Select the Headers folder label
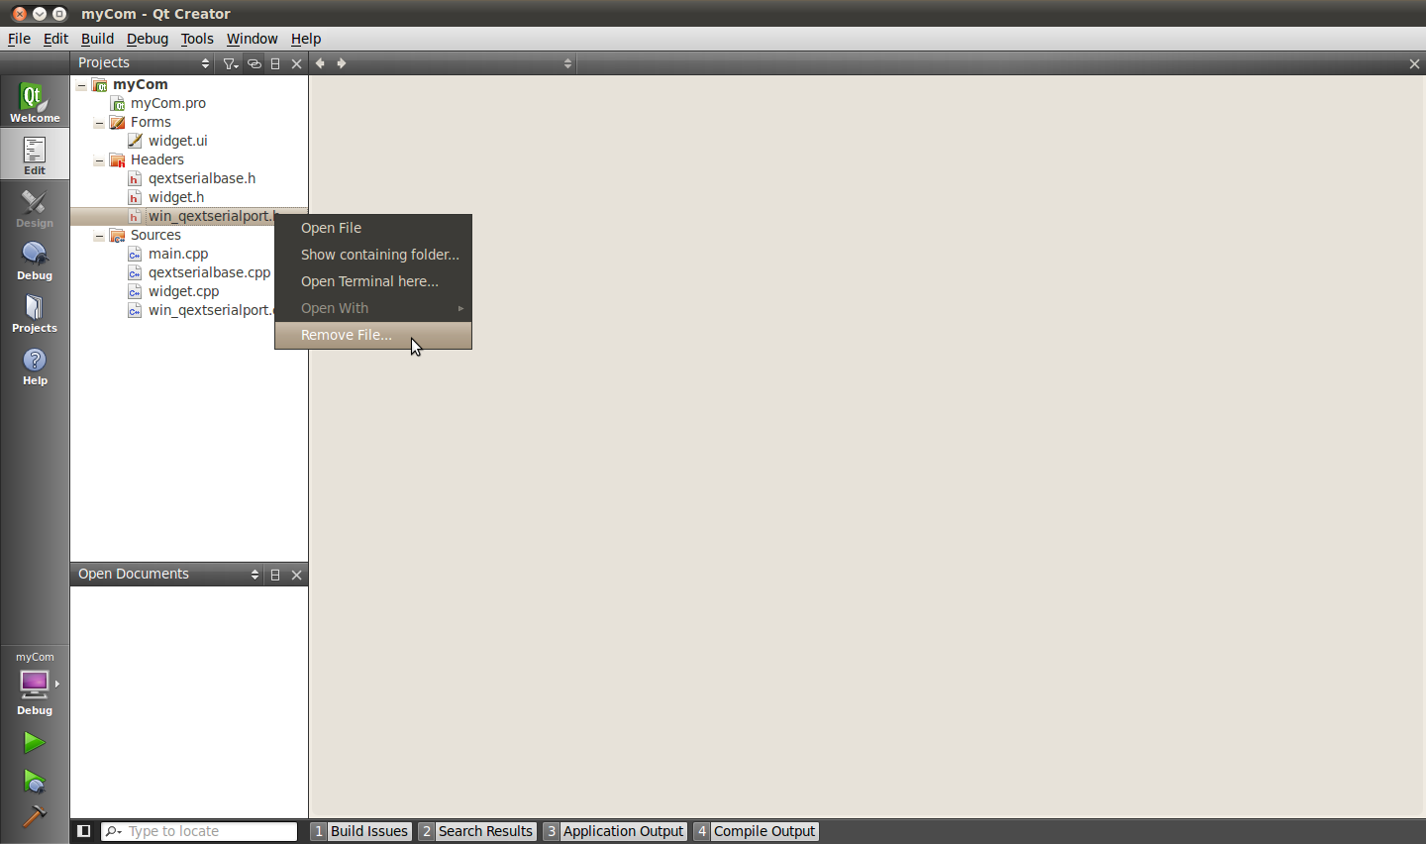 157,159
